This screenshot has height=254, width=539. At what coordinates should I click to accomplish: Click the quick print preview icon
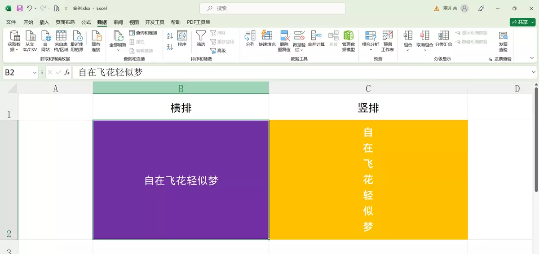(x=57, y=9)
